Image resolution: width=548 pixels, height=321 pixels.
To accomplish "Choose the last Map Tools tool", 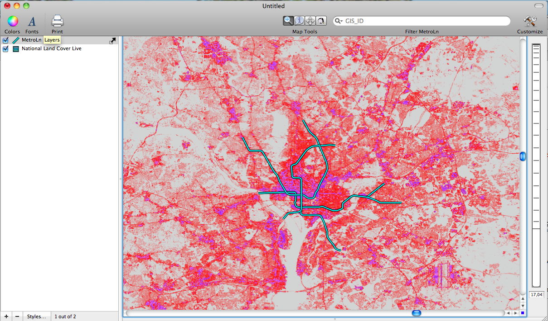I will coord(321,20).
